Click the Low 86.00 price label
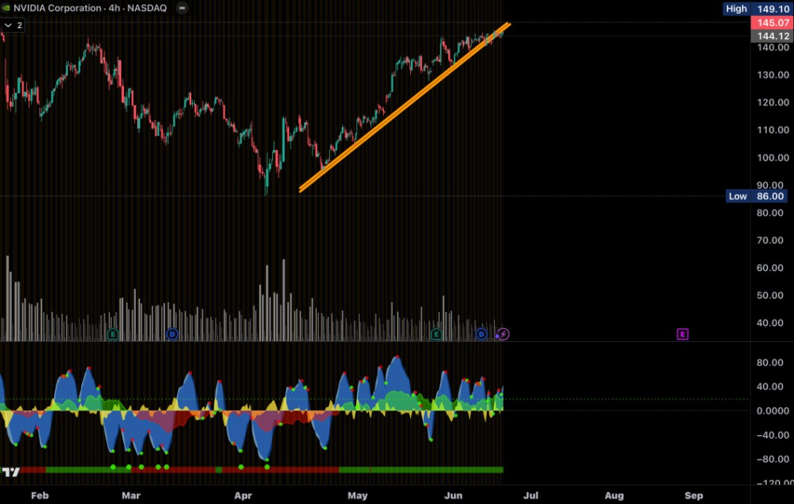 coord(757,196)
